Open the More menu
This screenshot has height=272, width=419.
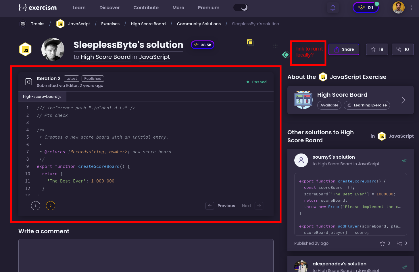[x=178, y=8]
